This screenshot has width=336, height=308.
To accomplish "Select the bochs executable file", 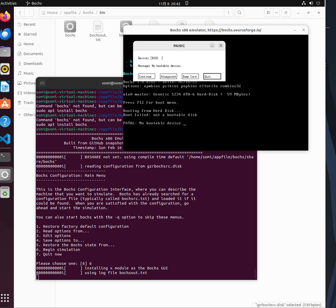I will click(70, 29).
